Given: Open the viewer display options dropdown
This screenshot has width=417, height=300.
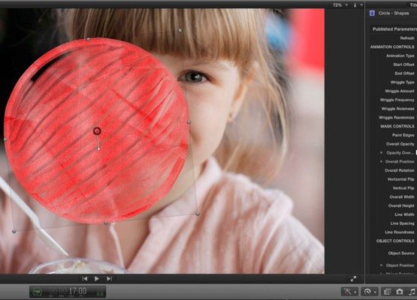Looking at the screenshot, I should tap(358, 5).
